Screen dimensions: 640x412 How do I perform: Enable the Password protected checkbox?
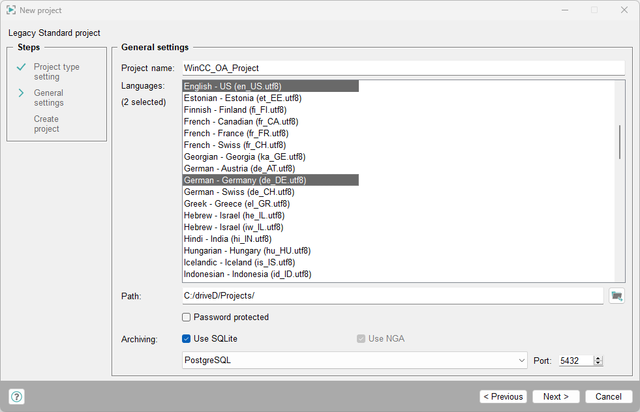tap(187, 317)
